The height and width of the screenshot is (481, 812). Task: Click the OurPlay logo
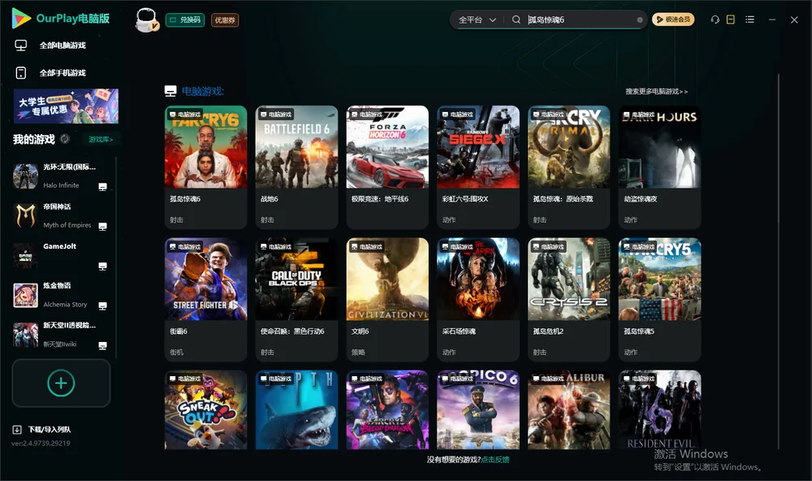click(x=61, y=19)
